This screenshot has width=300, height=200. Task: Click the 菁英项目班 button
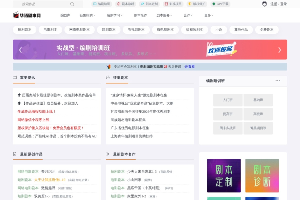pos(258,128)
